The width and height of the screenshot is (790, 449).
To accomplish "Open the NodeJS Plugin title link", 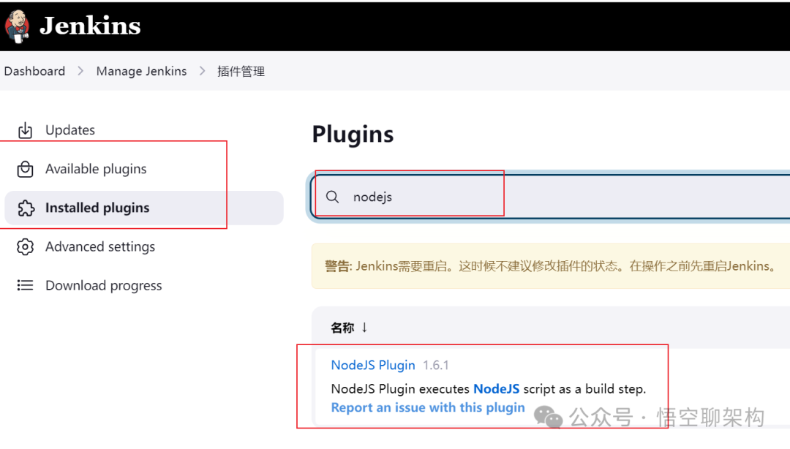I will [x=373, y=365].
